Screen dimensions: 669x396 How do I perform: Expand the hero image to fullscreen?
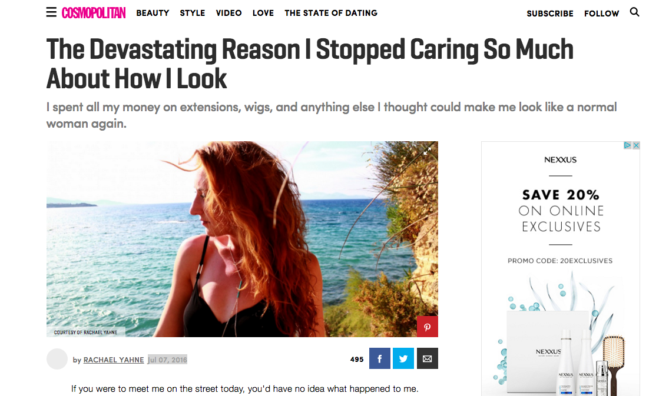click(427, 151)
